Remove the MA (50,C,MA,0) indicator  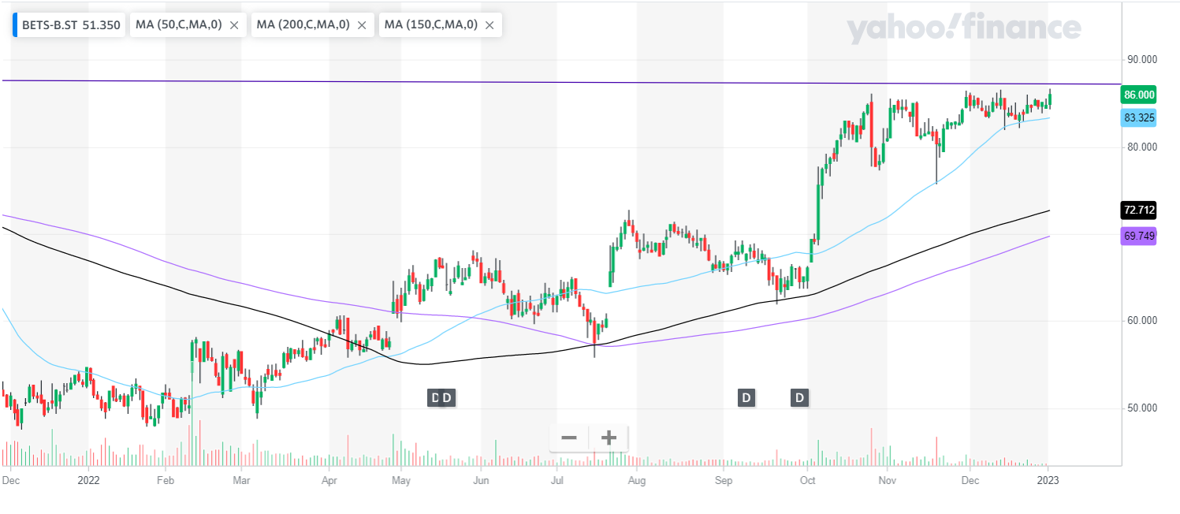[x=234, y=25]
